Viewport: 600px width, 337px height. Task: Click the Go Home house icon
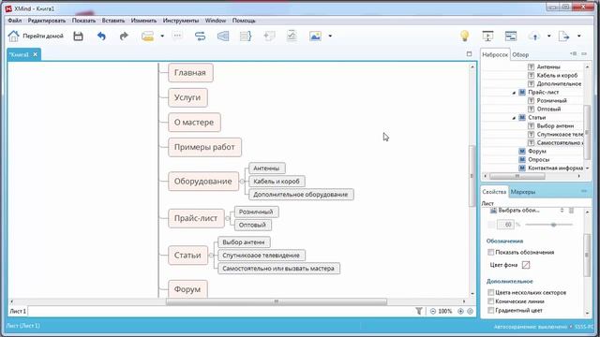(x=13, y=36)
